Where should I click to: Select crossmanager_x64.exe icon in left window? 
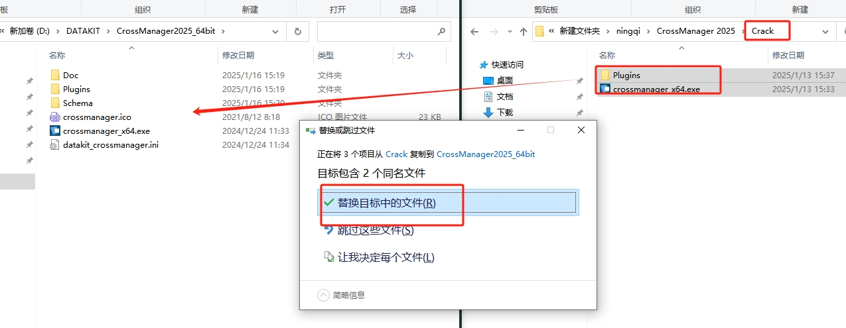tap(55, 131)
